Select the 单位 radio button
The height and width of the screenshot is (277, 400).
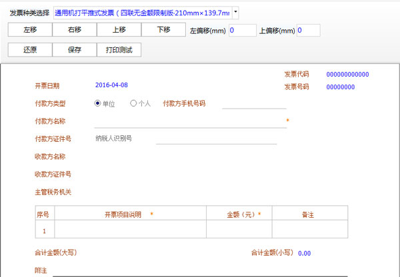(98, 103)
